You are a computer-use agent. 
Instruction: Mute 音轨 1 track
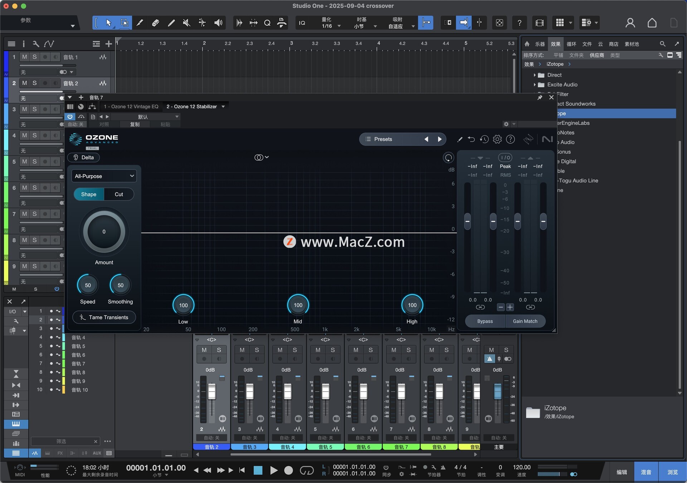click(x=24, y=57)
